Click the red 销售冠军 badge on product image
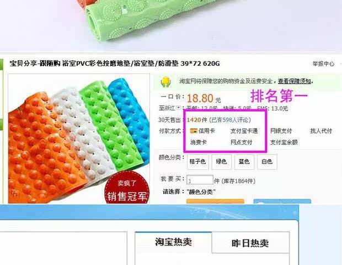The height and width of the screenshot is (265, 342). (127, 188)
